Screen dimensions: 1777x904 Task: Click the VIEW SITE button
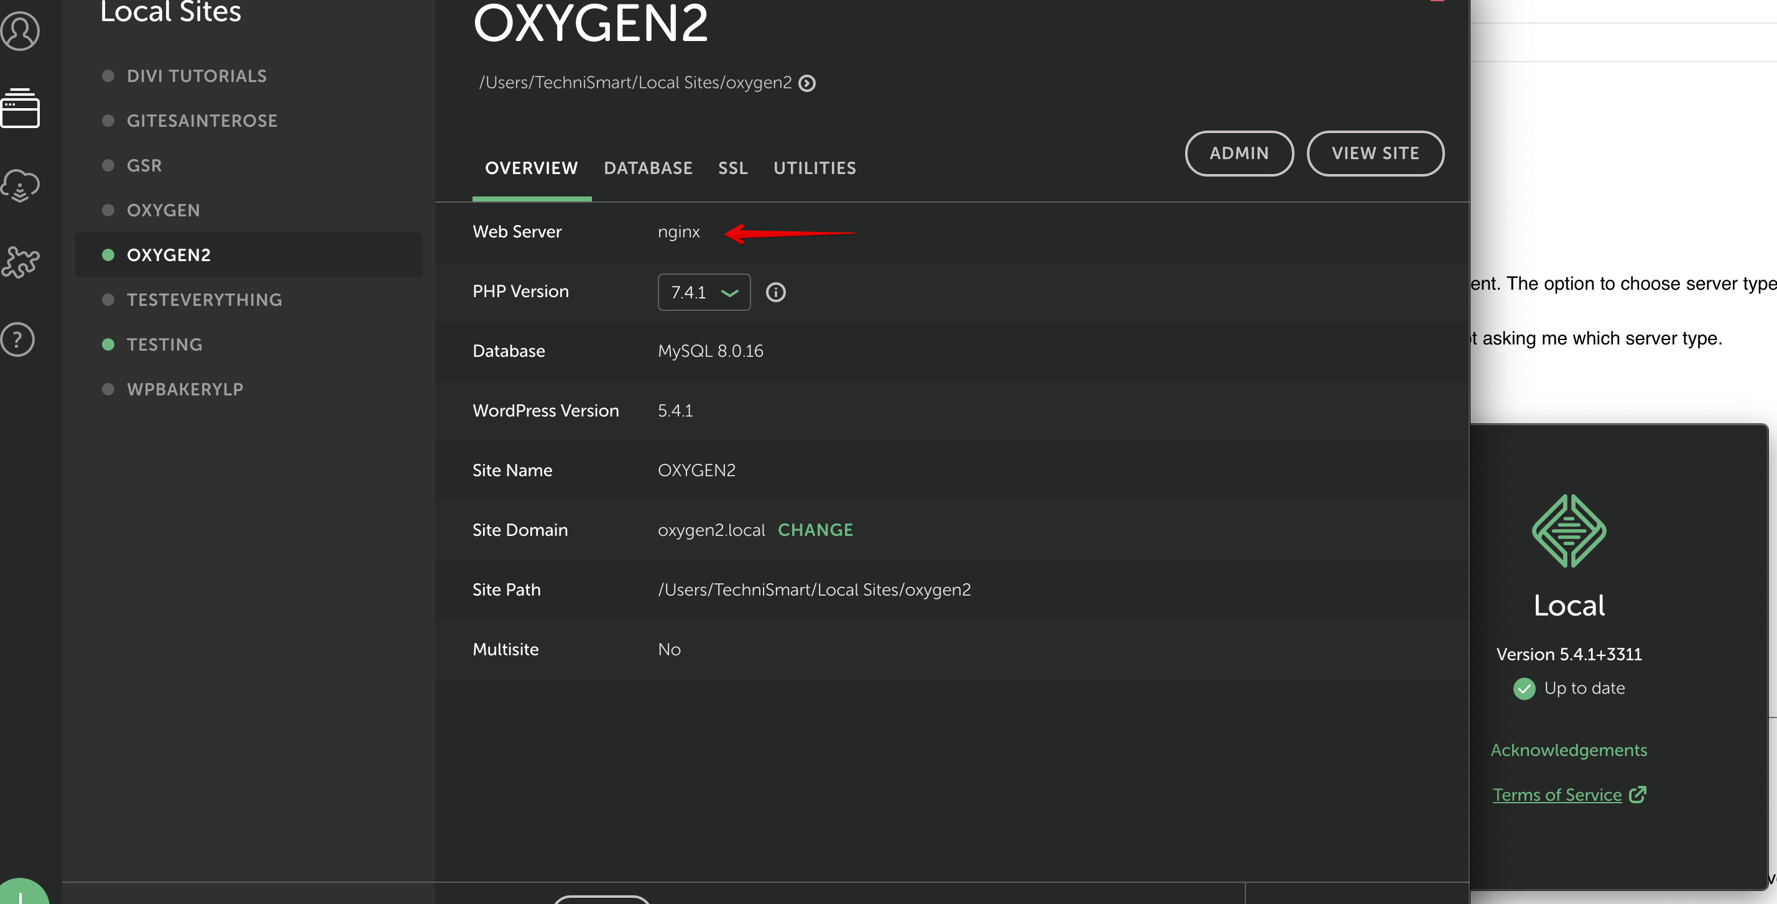(1375, 153)
